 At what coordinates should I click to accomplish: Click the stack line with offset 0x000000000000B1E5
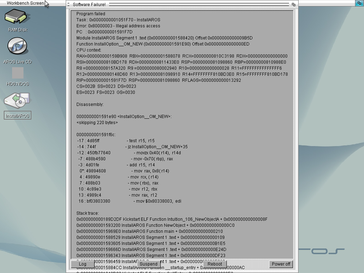tap(151, 243)
